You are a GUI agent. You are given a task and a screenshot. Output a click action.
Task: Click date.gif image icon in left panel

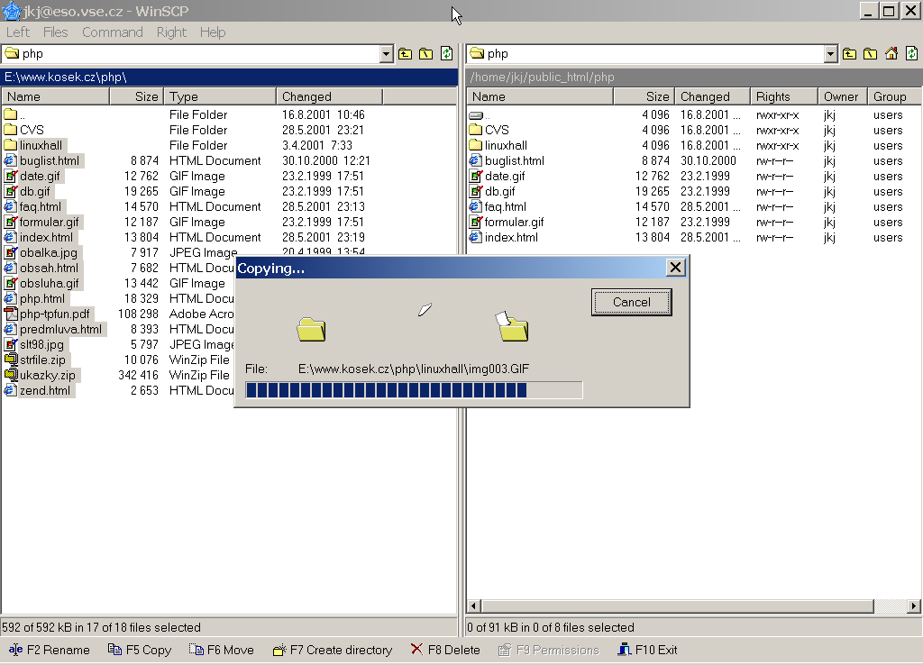(x=11, y=176)
